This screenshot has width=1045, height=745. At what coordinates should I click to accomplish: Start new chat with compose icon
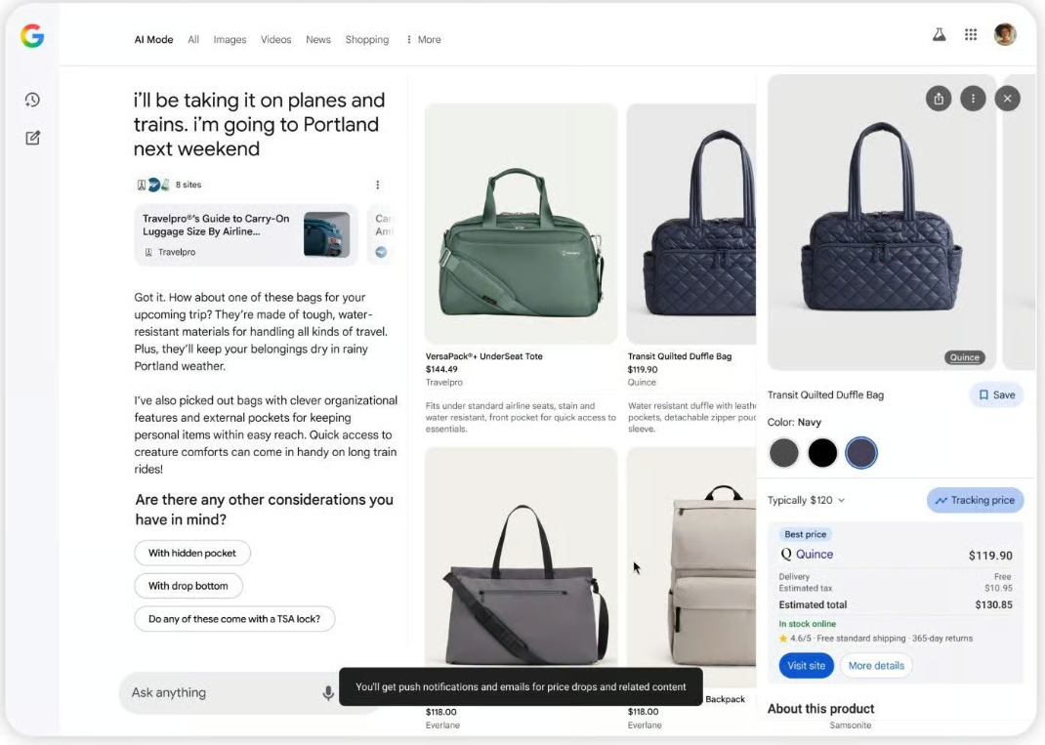32,138
